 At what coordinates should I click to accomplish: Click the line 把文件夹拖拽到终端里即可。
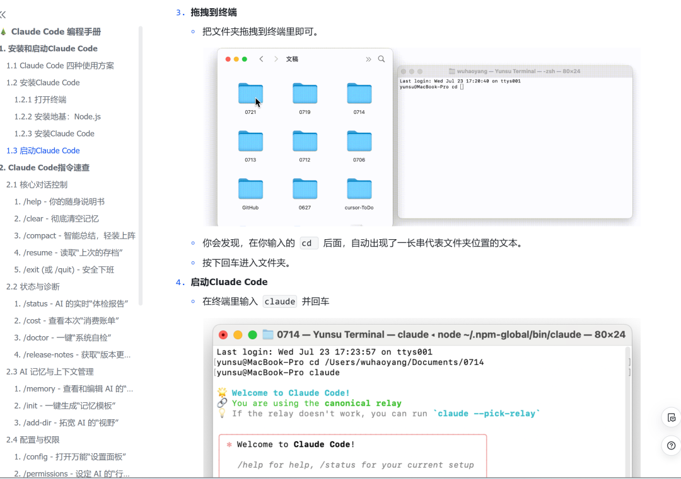coord(262,31)
